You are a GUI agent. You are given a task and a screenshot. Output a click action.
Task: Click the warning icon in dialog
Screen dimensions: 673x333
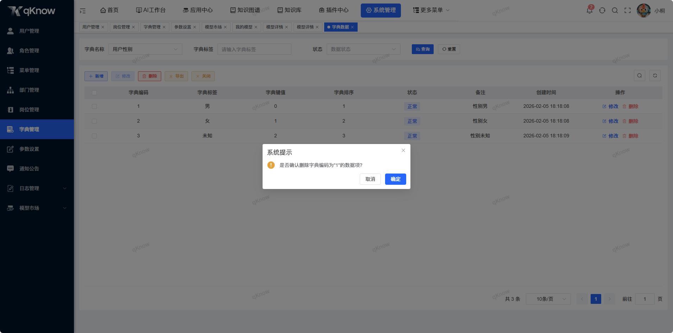[x=271, y=165]
